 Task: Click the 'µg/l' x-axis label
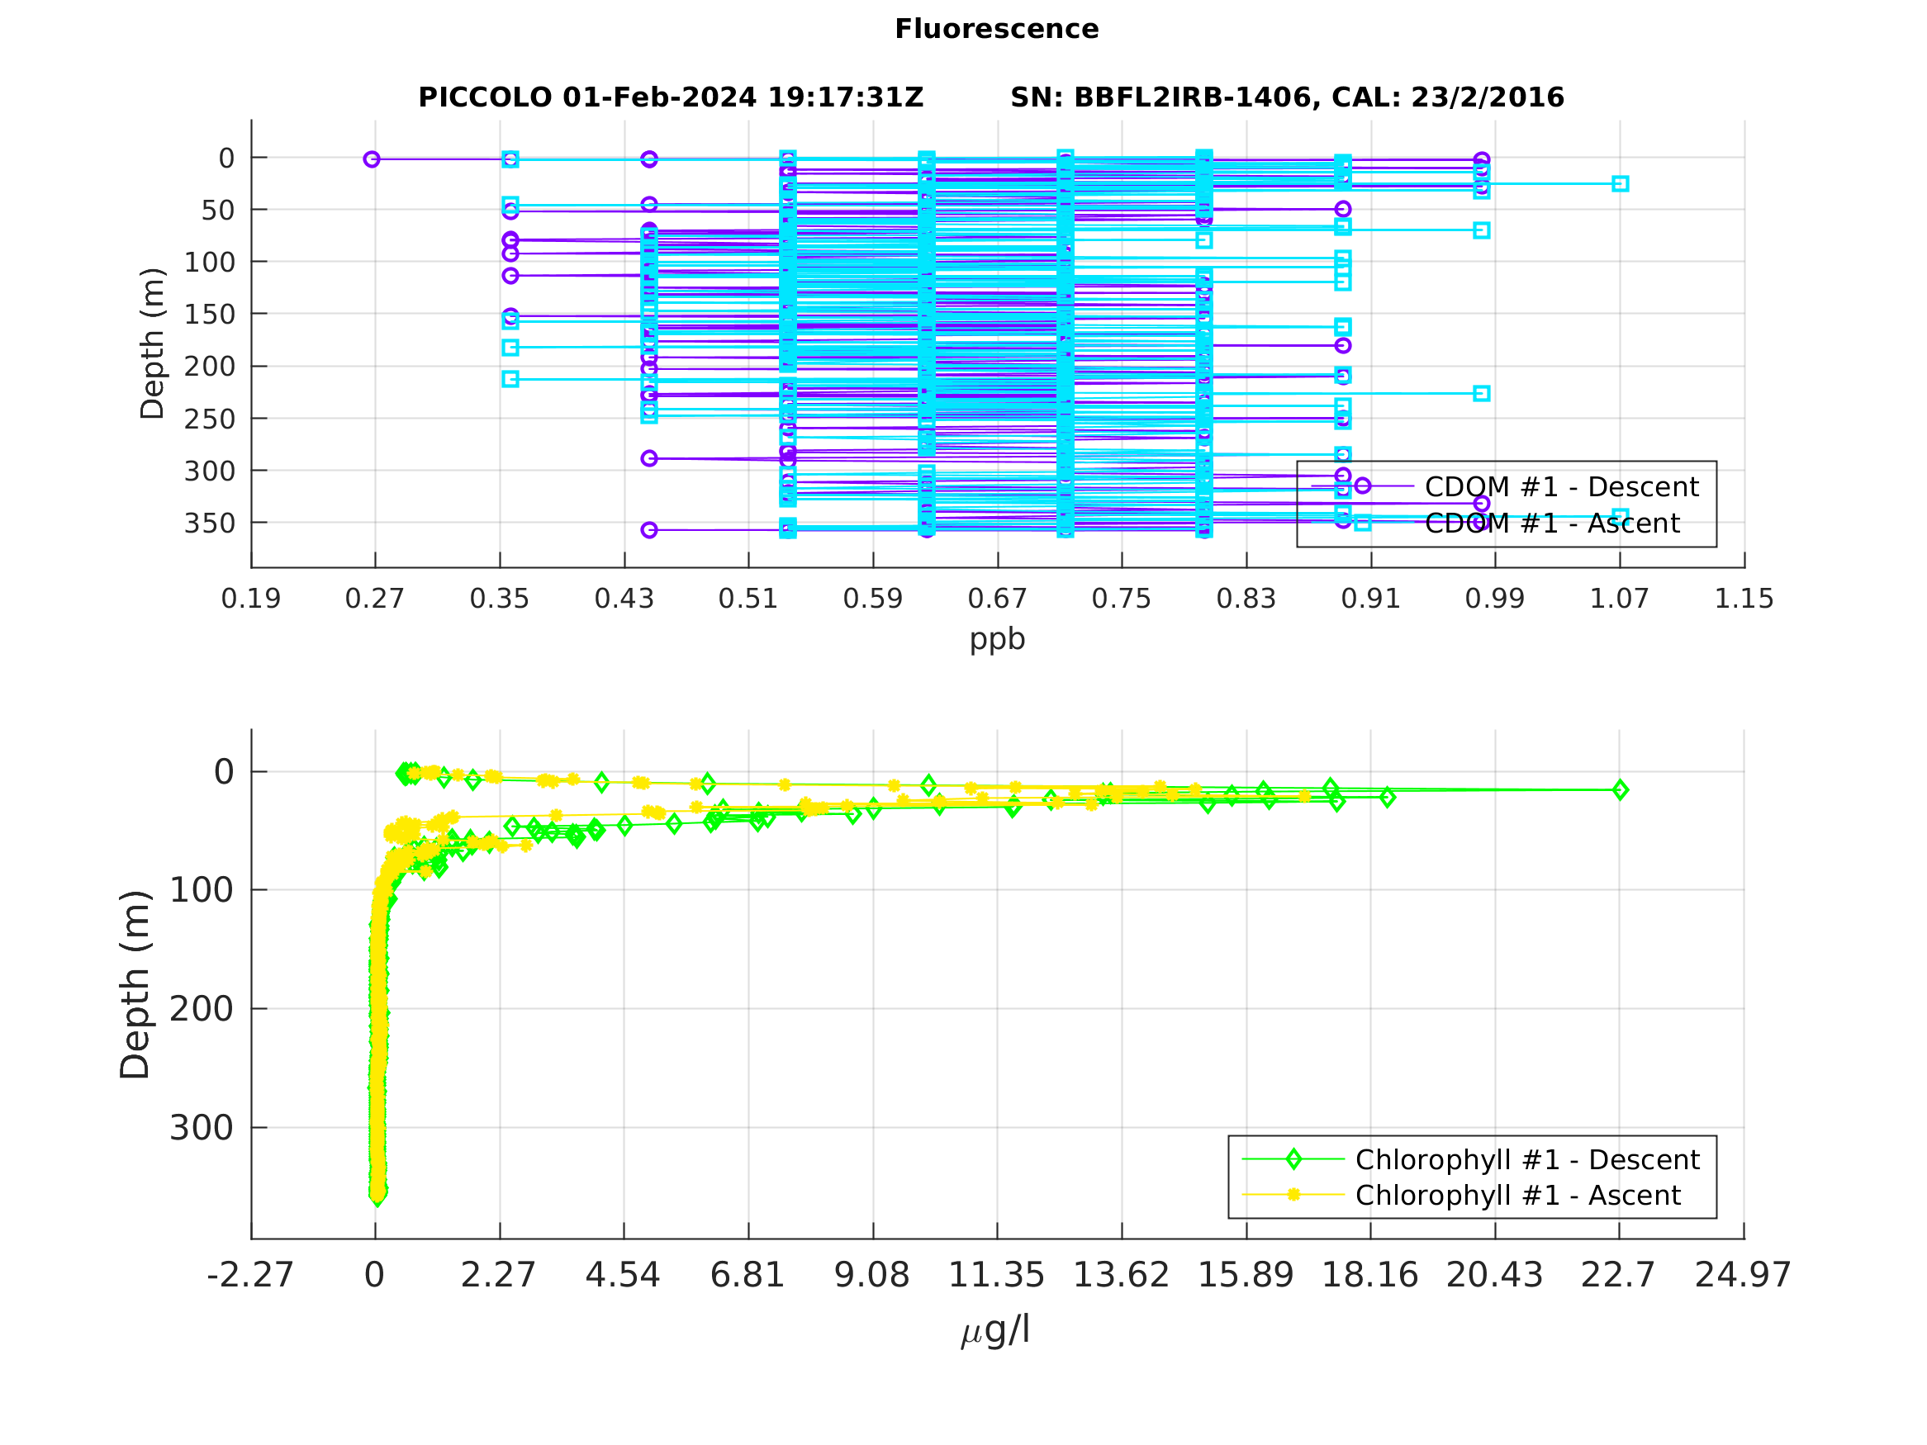click(x=996, y=1332)
